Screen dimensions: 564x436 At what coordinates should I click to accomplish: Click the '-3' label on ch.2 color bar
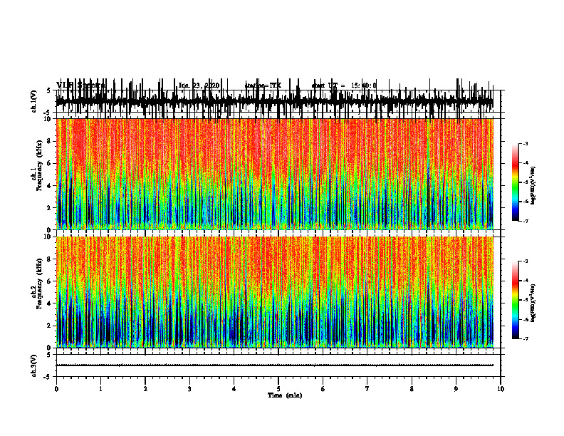pos(525,261)
